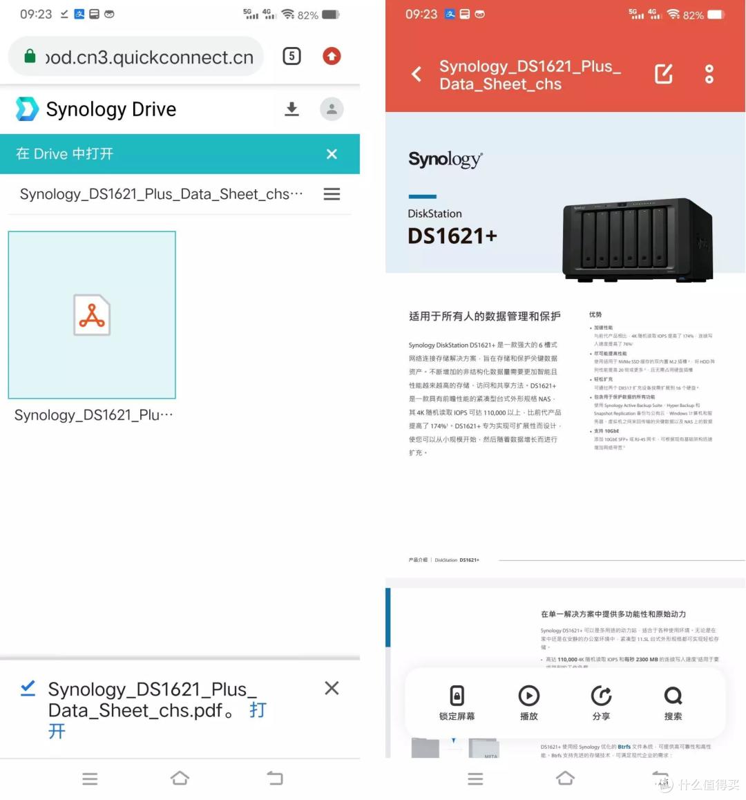Tap the '分享' share button

pyautogui.click(x=601, y=703)
